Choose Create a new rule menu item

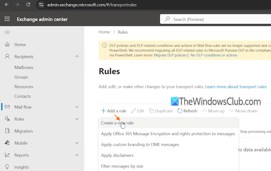tap(168, 123)
